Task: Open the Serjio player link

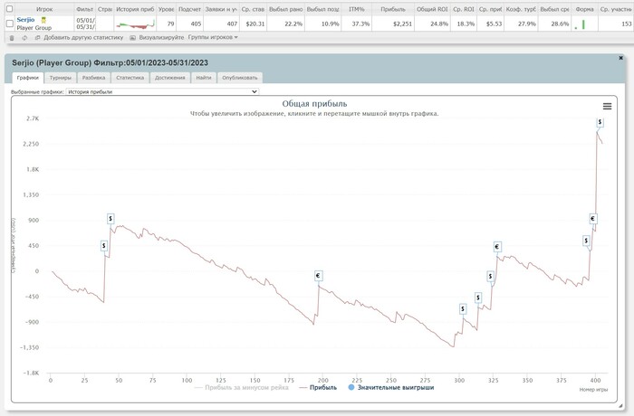Action: [x=26, y=20]
